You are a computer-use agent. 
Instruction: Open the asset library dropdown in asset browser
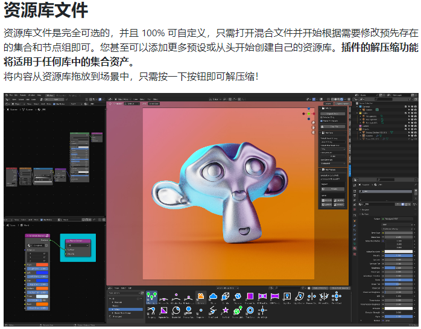125,293
